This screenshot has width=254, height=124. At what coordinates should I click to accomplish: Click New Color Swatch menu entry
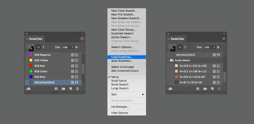124,11
